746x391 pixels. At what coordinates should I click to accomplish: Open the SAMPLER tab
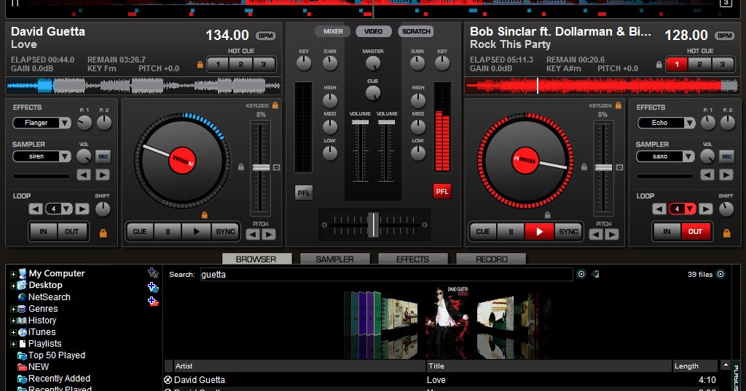click(334, 259)
